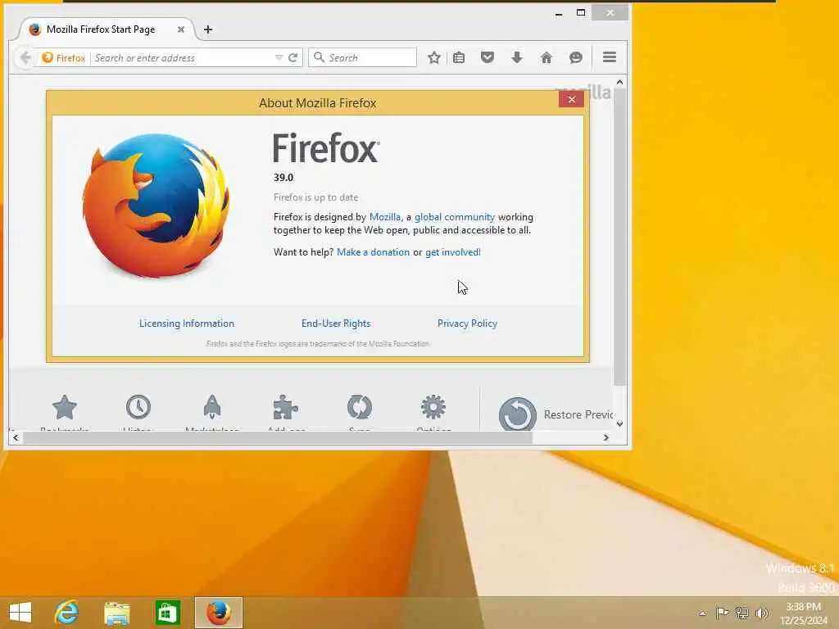Image resolution: width=839 pixels, height=629 pixels.
Task: Open Sync icon on start page
Action: click(x=359, y=408)
